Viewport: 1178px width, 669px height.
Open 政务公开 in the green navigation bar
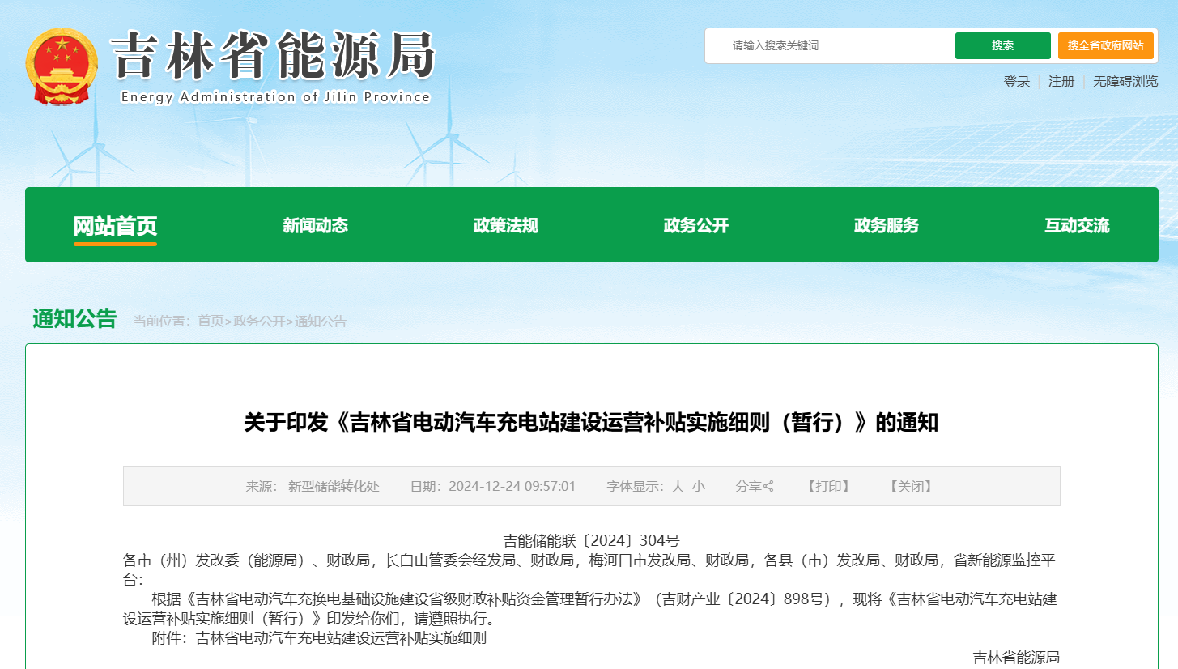[695, 226]
